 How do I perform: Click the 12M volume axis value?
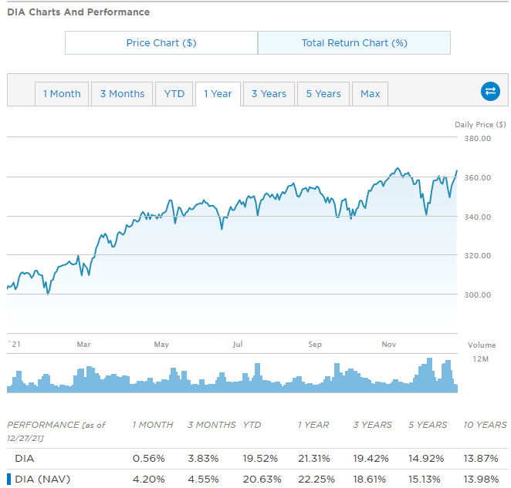(480, 359)
